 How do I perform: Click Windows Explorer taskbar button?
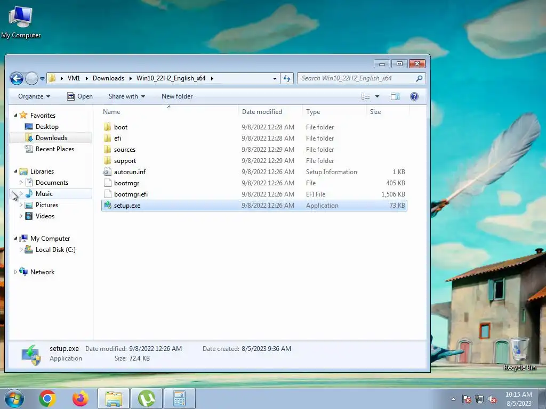click(x=114, y=398)
